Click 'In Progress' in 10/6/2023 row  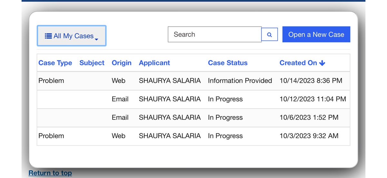coord(225,118)
